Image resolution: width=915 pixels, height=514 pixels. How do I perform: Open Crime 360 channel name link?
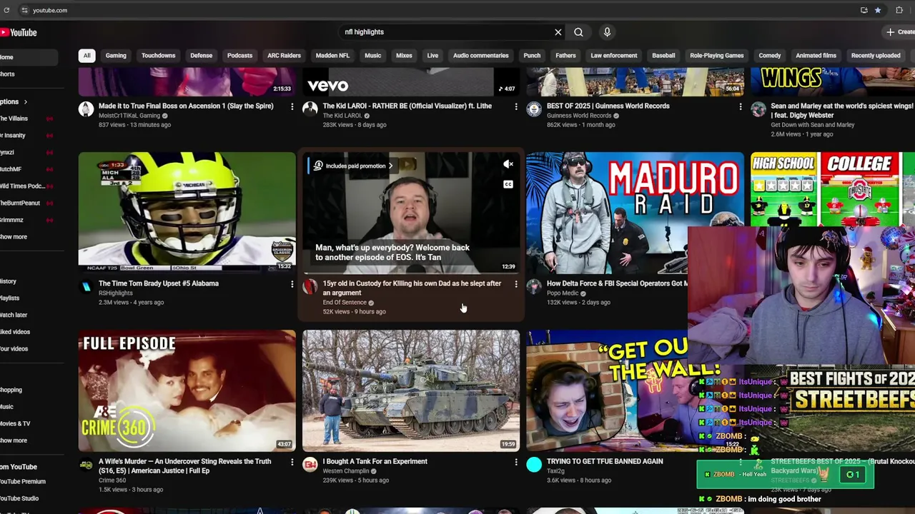[x=112, y=480]
